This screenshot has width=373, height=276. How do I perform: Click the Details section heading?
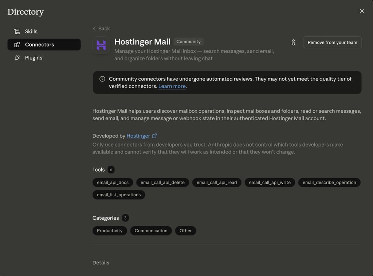pyautogui.click(x=101, y=263)
